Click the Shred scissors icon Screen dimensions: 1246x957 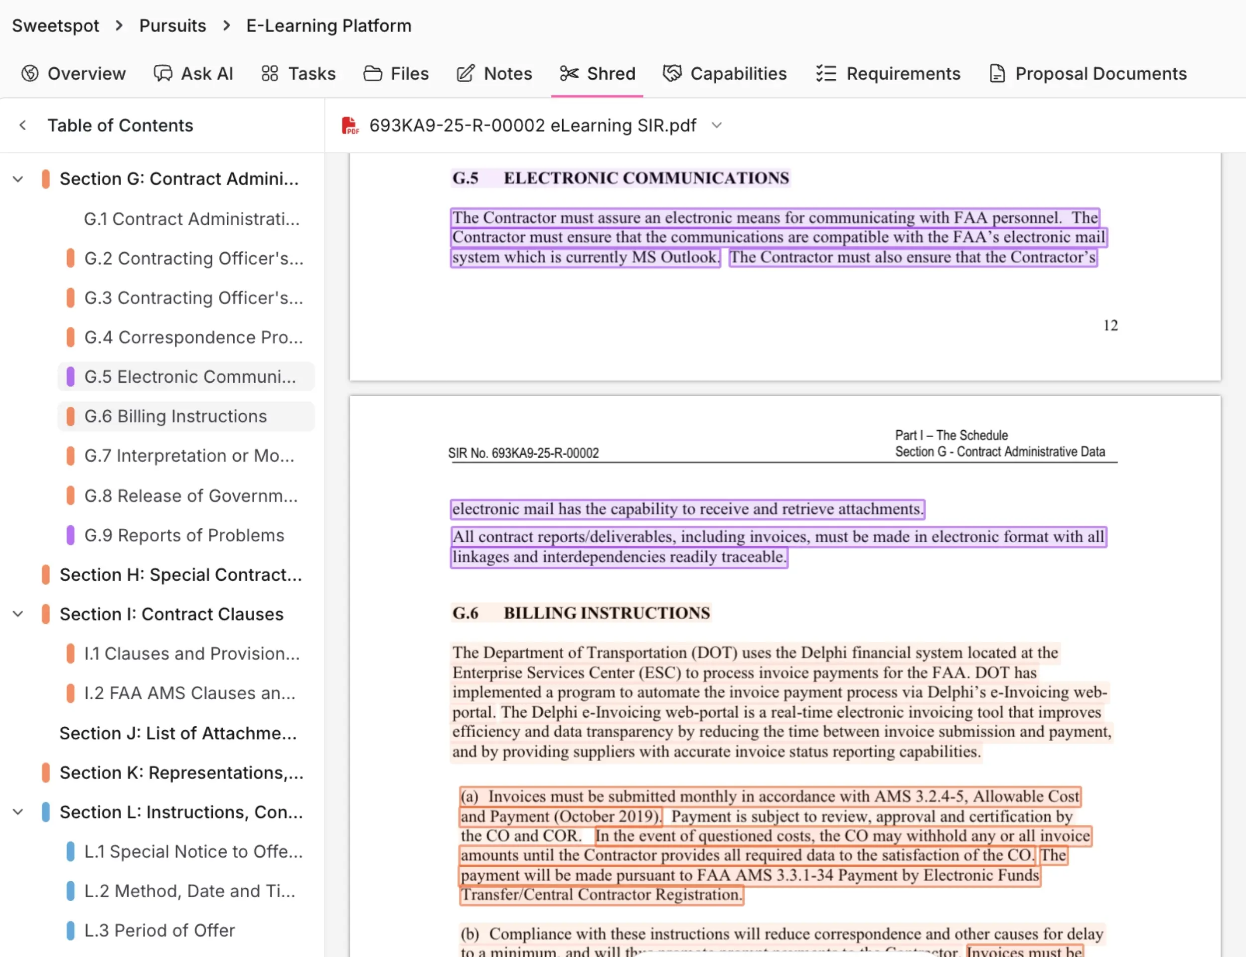coord(569,73)
